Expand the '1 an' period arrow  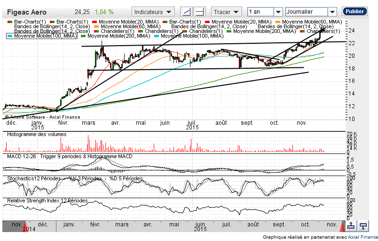coord(278,12)
